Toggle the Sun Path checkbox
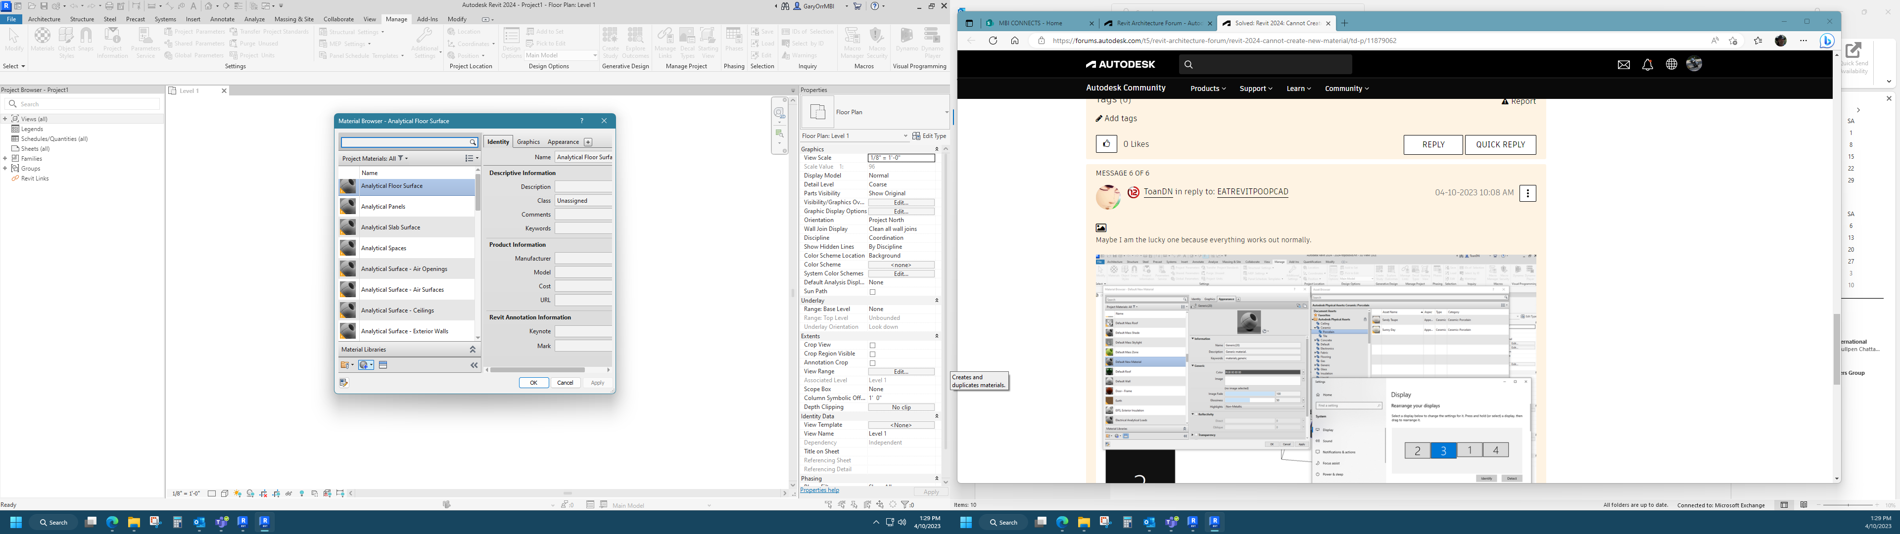Image resolution: width=1900 pixels, height=534 pixels. 872,292
